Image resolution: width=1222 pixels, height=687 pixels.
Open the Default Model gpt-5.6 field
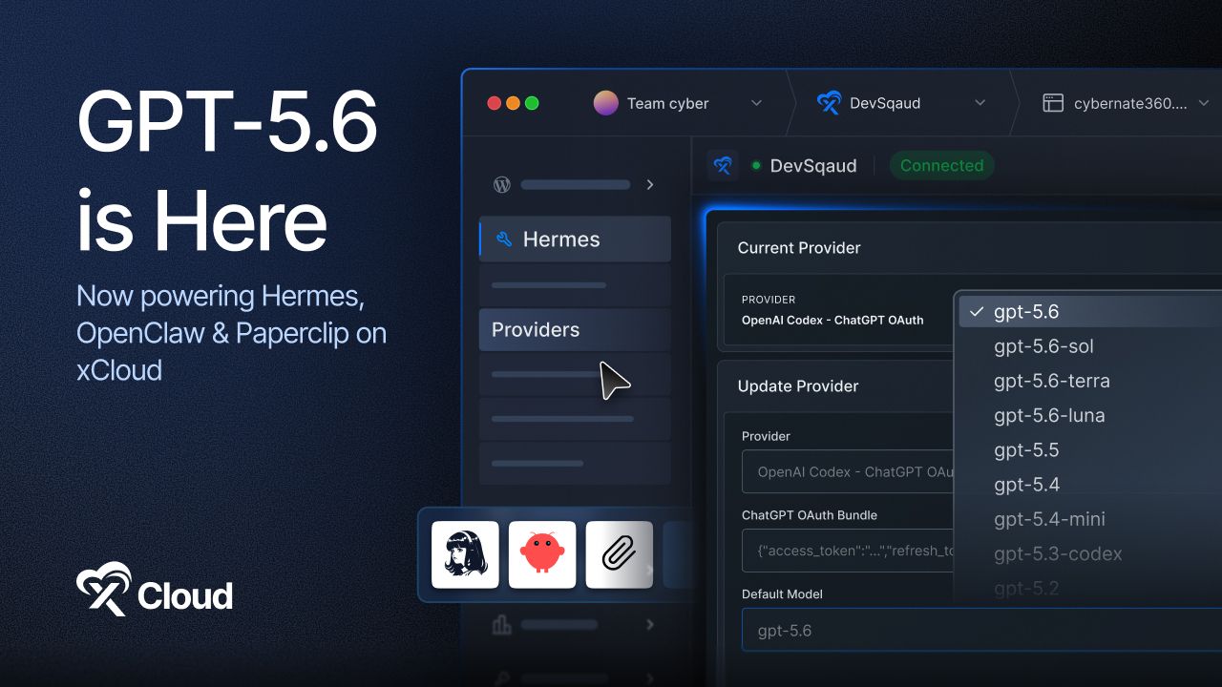981,630
